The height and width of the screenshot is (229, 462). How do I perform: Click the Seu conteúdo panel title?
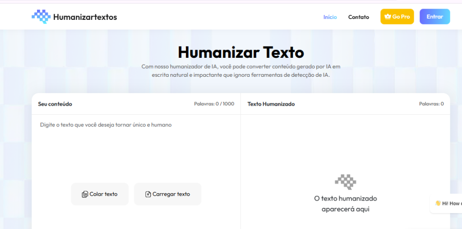point(55,104)
